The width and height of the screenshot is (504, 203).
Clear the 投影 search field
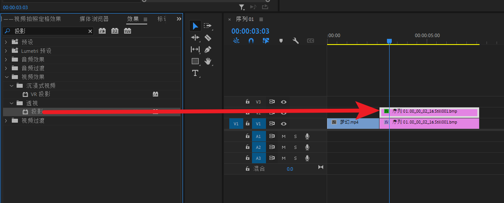(90, 31)
